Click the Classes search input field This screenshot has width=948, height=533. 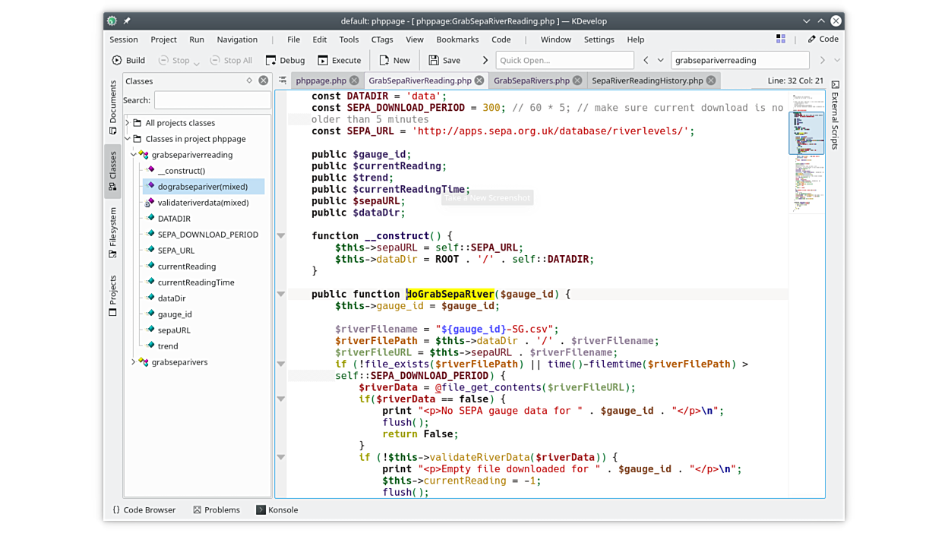coord(212,100)
